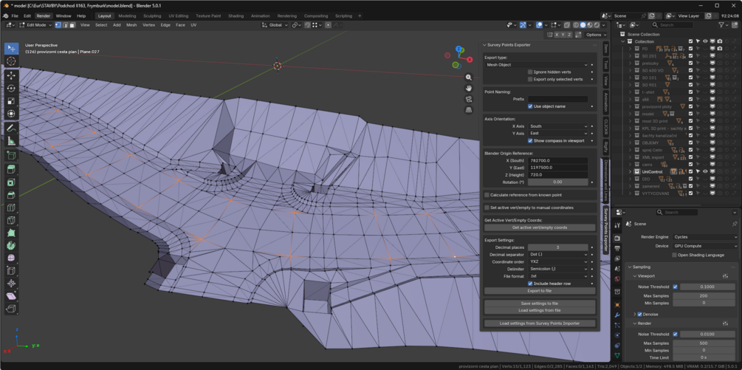This screenshot has height=370, width=742.
Task: Select the Annotate pencil tool
Action: [x=11, y=129]
